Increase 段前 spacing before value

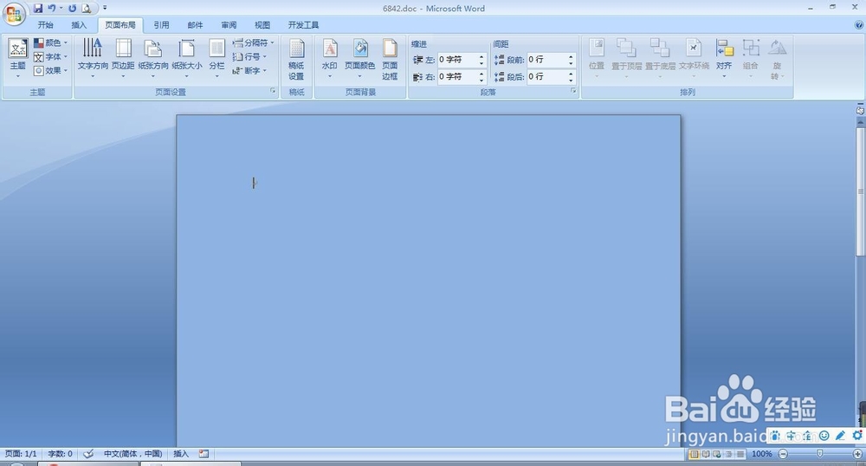[x=571, y=56]
